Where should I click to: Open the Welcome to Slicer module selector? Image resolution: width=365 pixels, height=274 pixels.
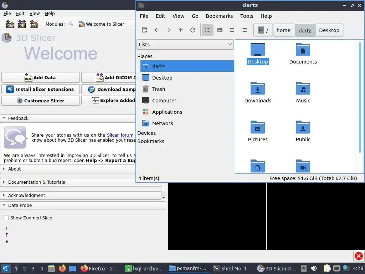[106, 24]
